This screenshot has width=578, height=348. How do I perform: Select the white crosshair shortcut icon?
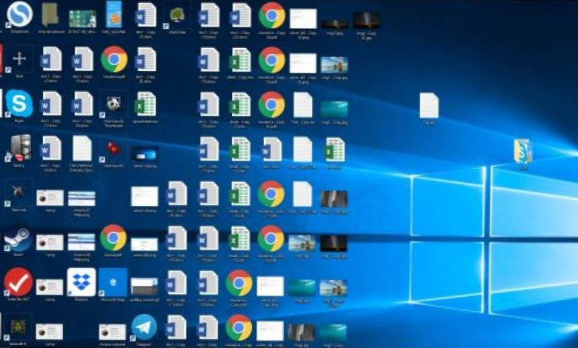coord(19,59)
